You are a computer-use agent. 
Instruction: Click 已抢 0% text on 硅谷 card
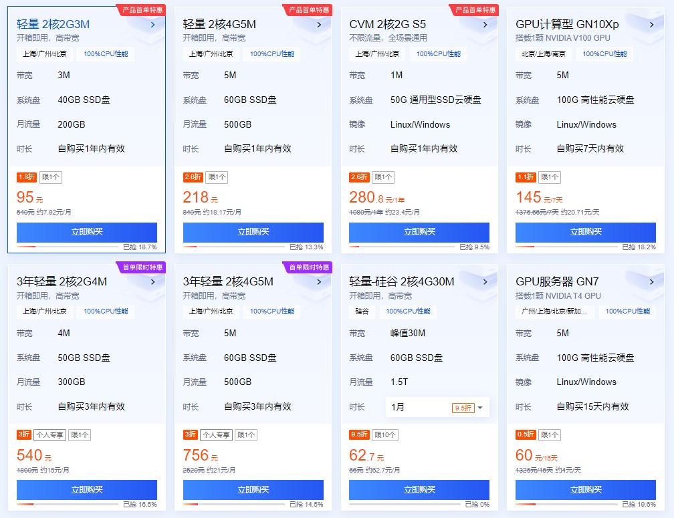[477, 504]
